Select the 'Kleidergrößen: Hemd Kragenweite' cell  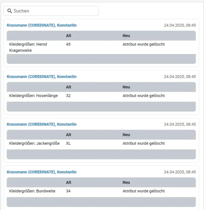(x=28, y=47)
